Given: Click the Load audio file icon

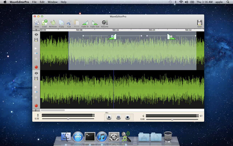Looking at the screenshot, I should pos(44,24).
